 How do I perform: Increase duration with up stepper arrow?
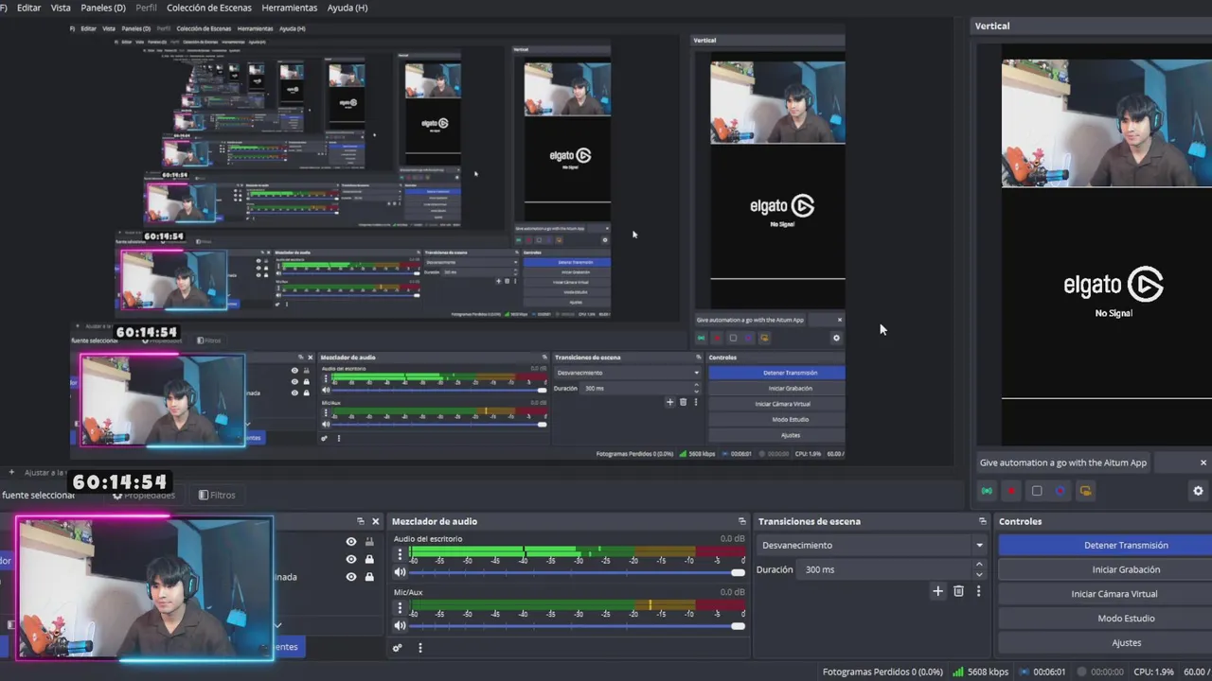pos(979,565)
